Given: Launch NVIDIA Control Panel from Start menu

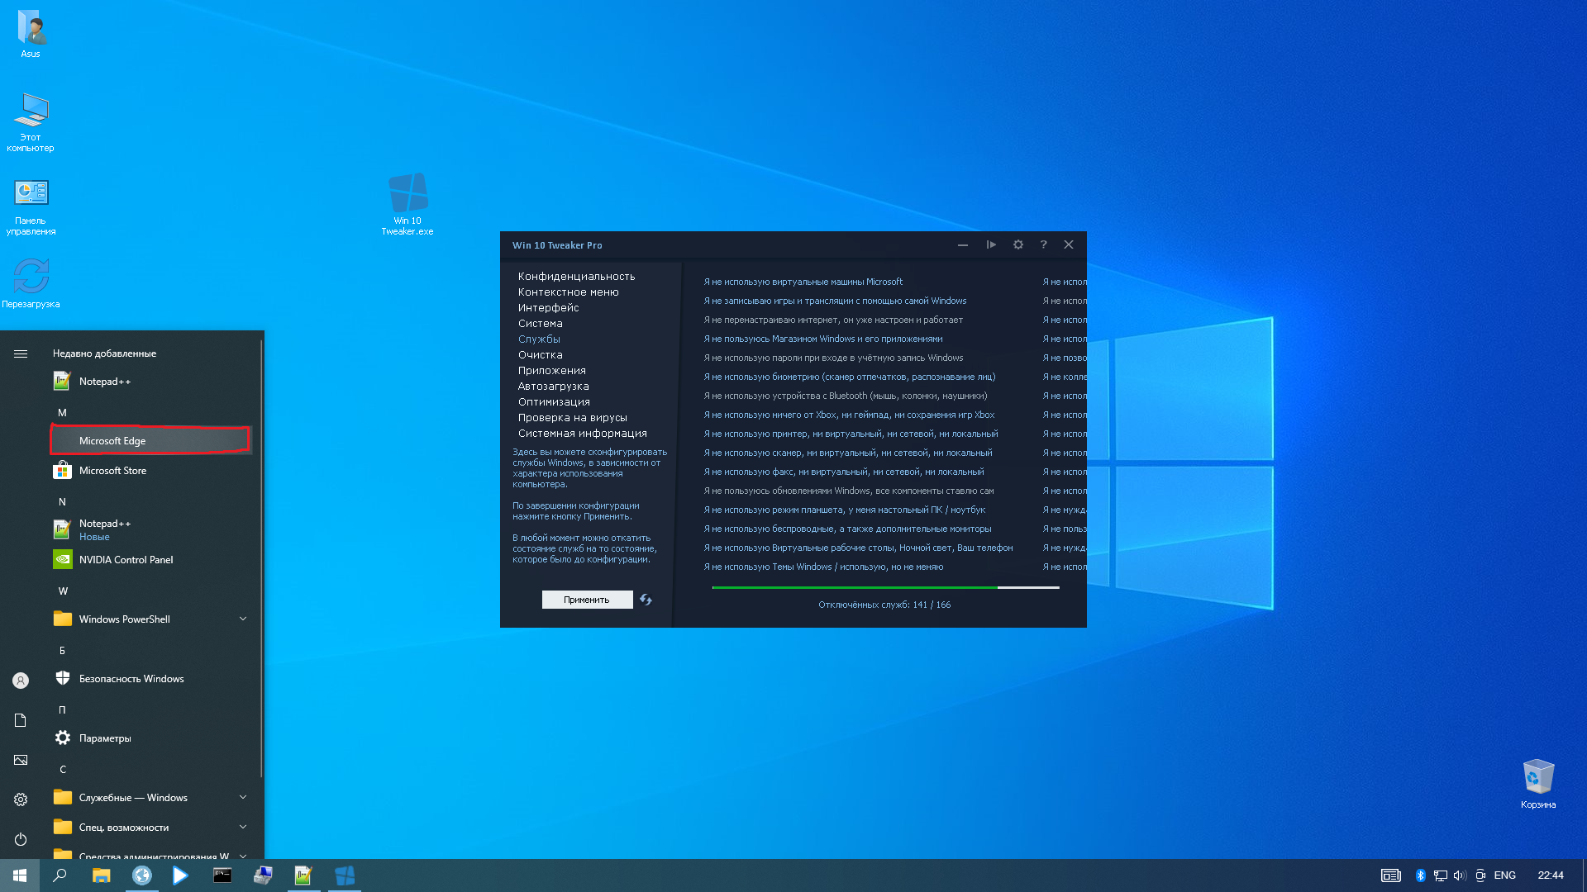Looking at the screenshot, I should [152, 560].
